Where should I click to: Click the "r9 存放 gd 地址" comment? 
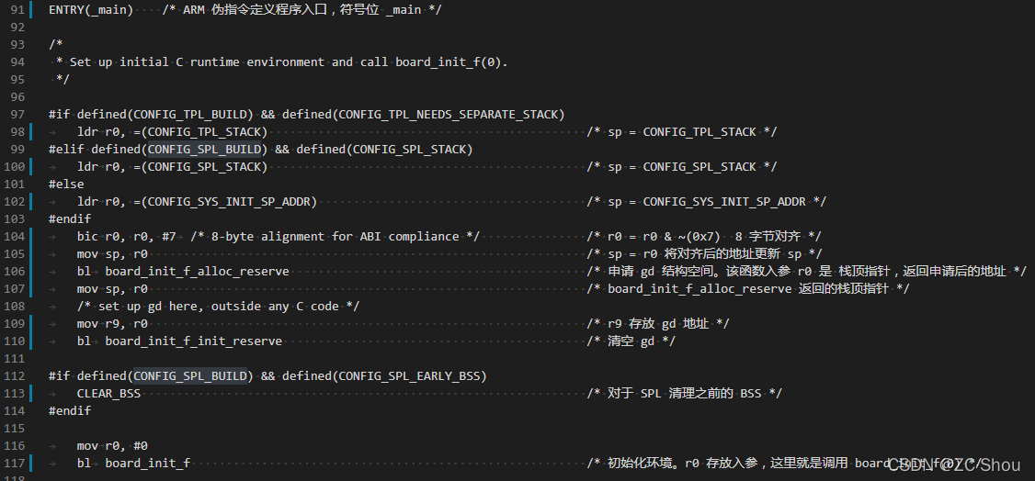tap(658, 323)
